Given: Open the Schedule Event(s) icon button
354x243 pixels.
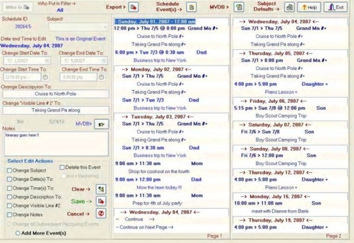Looking at the screenshot, I should click(191, 7).
